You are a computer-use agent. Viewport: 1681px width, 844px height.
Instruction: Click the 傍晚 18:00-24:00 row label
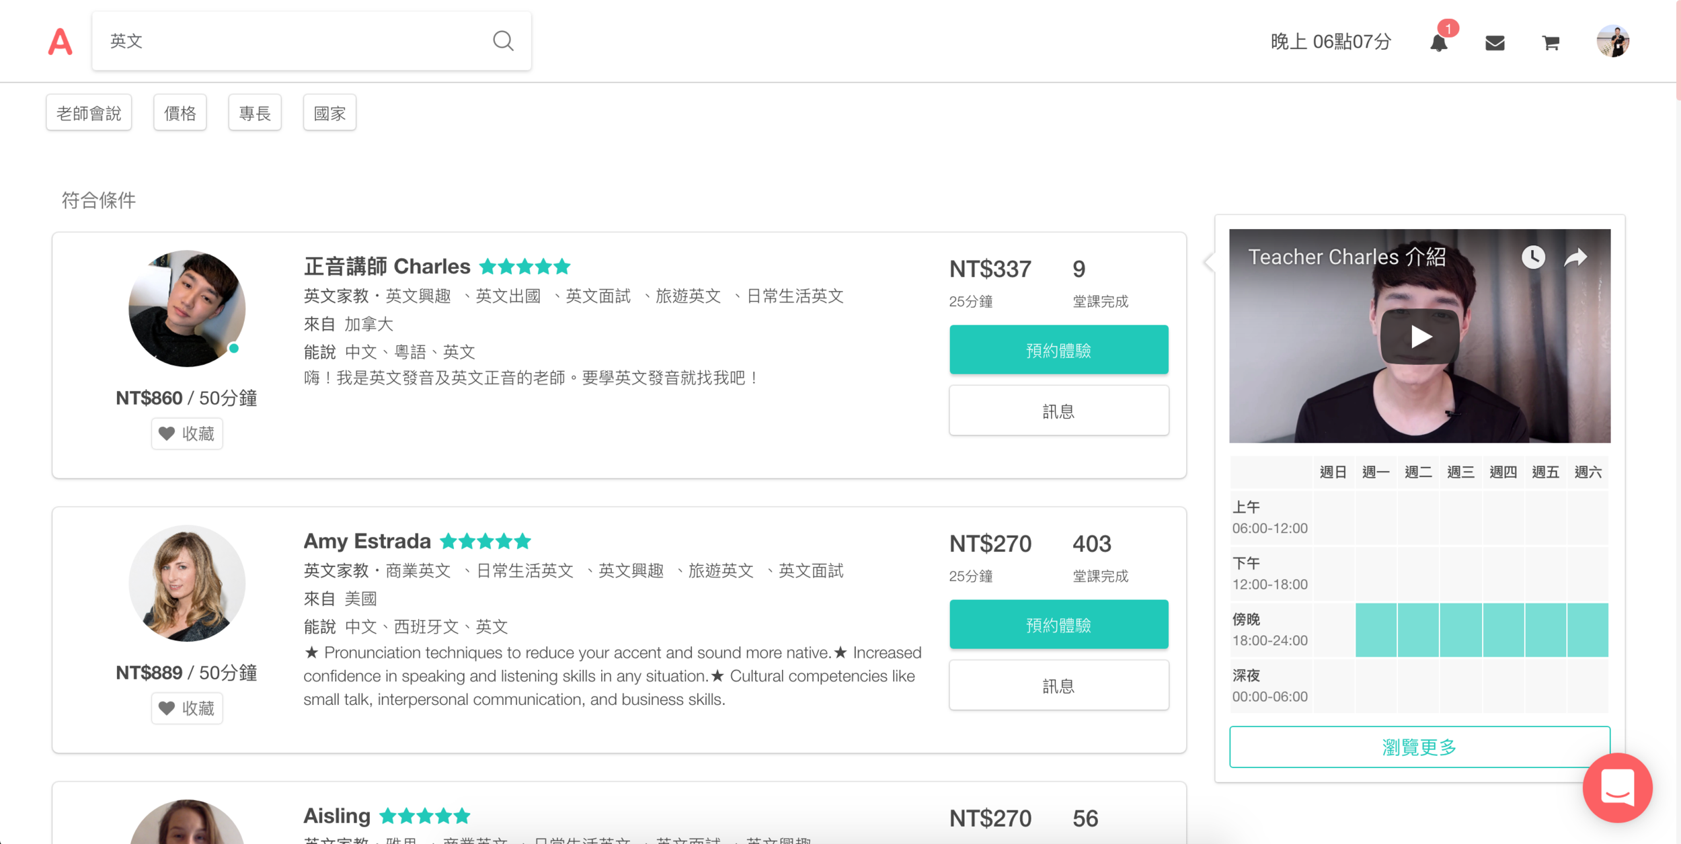[1269, 630]
